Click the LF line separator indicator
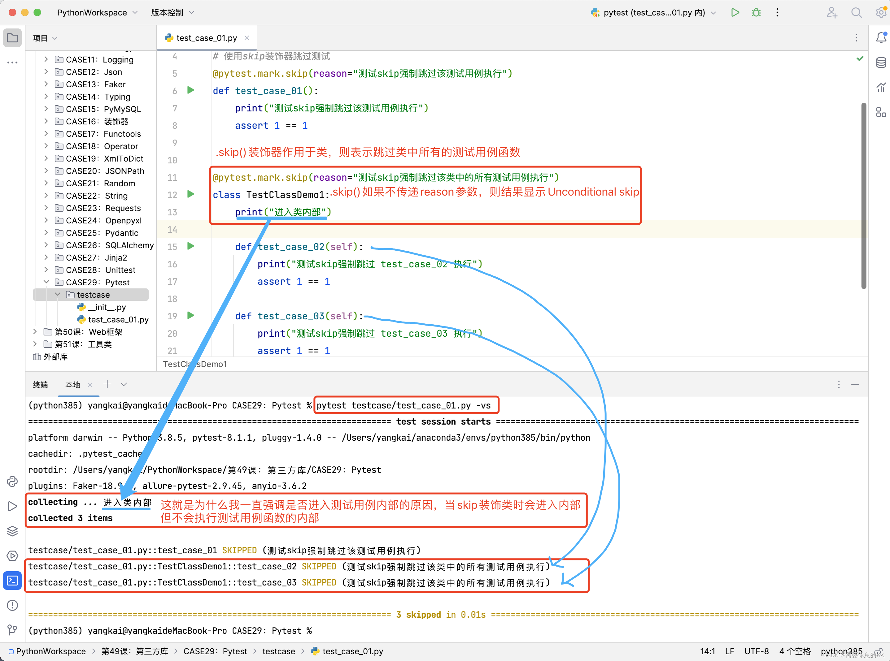Screen dimensions: 890x661 coord(730,651)
